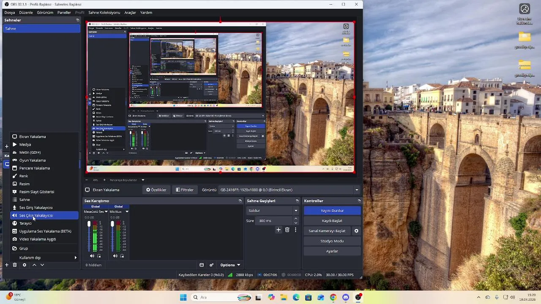The height and width of the screenshot is (304, 541).
Task: Select the Sahne scene in Sahneler
Action: point(41,29)
